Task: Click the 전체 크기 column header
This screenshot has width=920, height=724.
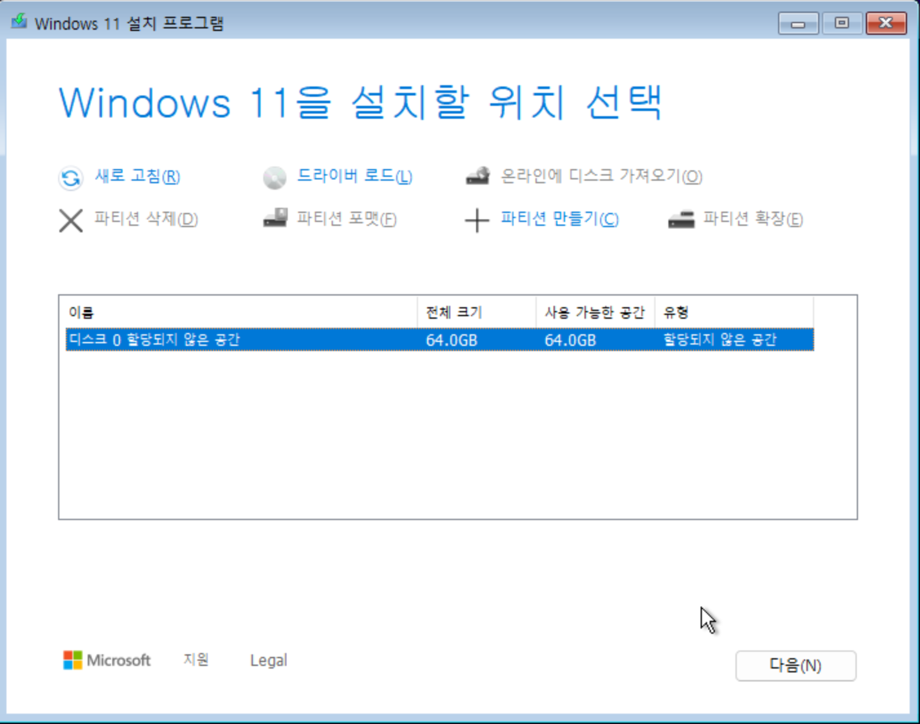Action: click(477, 312)
